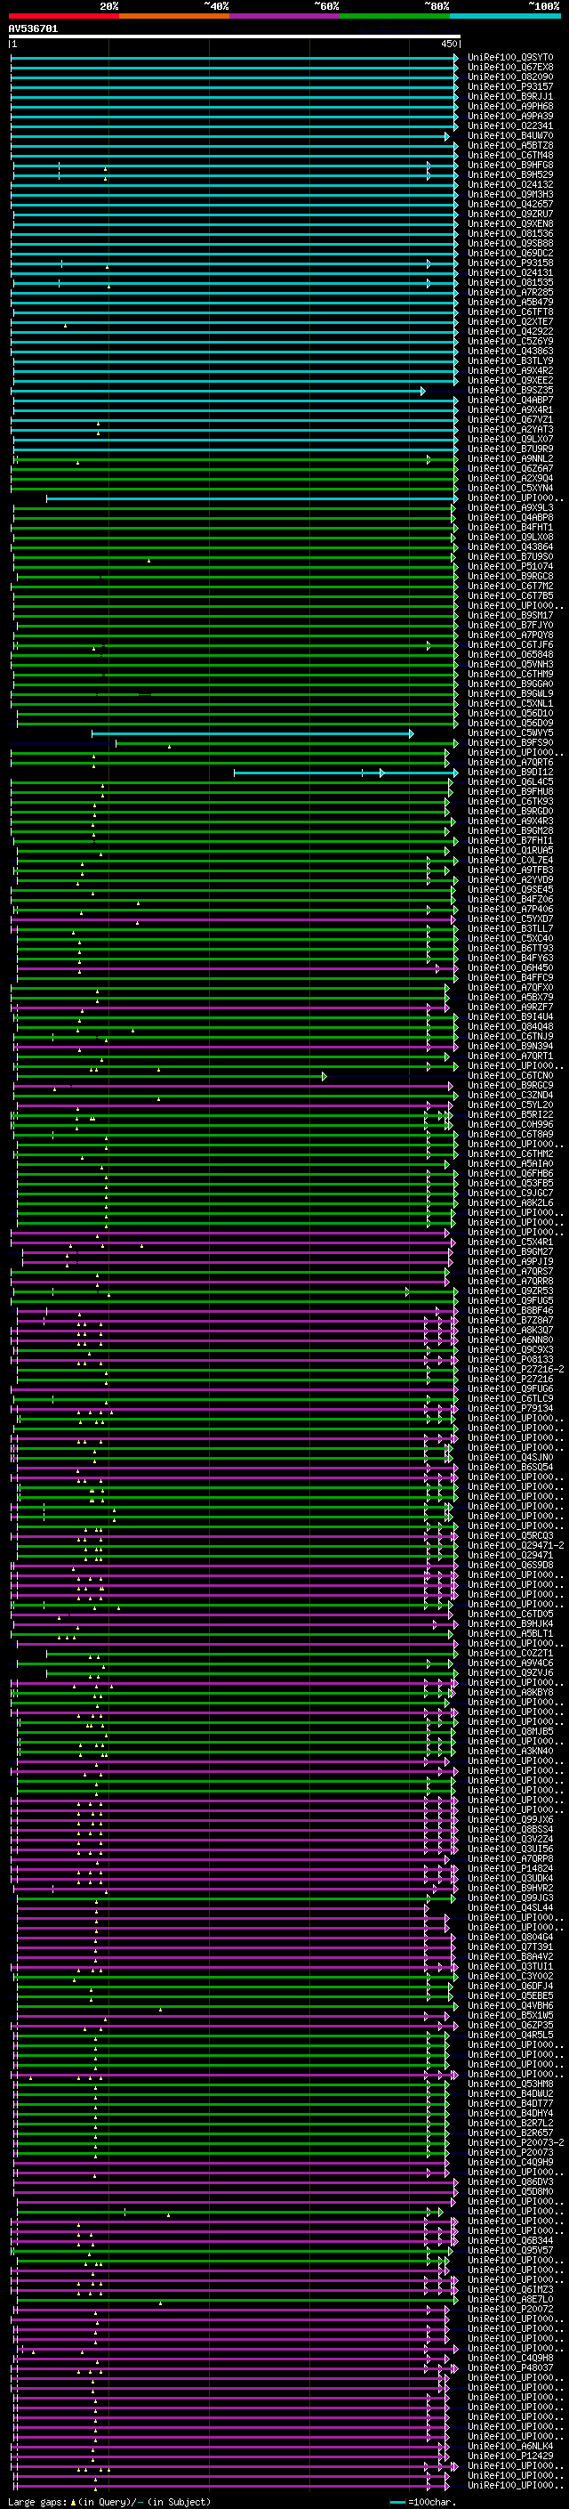This screenshot has height=2509, width=569.
Task: Select hit UniRef100_O81536
Action: (509, 234)
